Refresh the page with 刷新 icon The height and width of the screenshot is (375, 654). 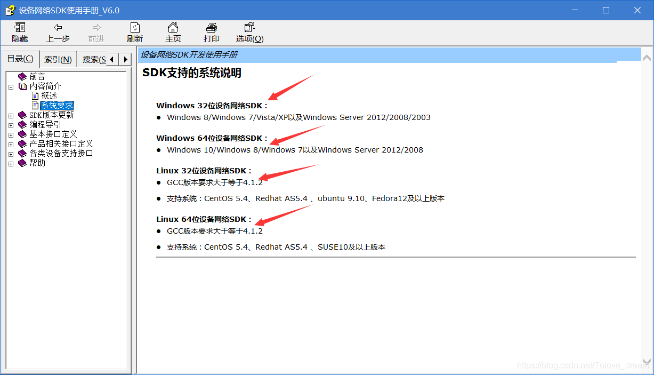[x=135, y=28]
